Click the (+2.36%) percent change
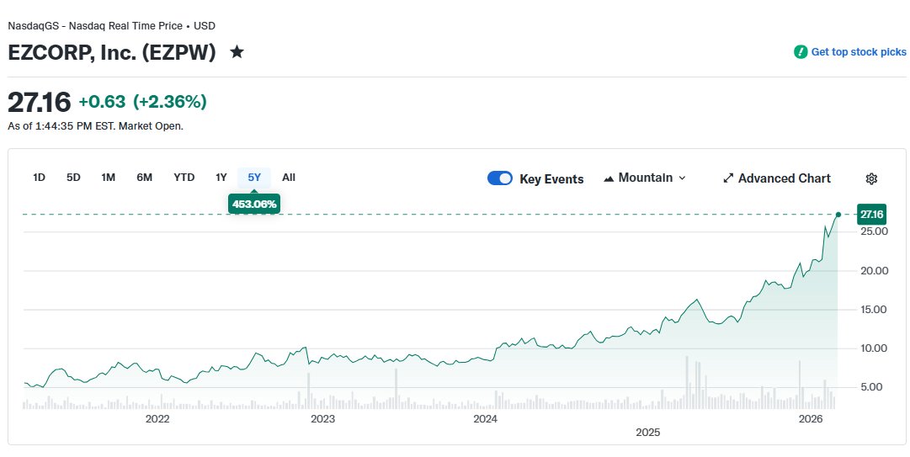The height and width of the screenshot is (457, 910). tap(170, 102)
